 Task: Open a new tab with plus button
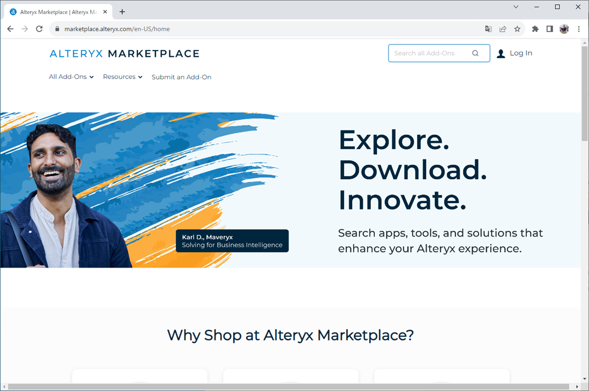pos(122,11)
